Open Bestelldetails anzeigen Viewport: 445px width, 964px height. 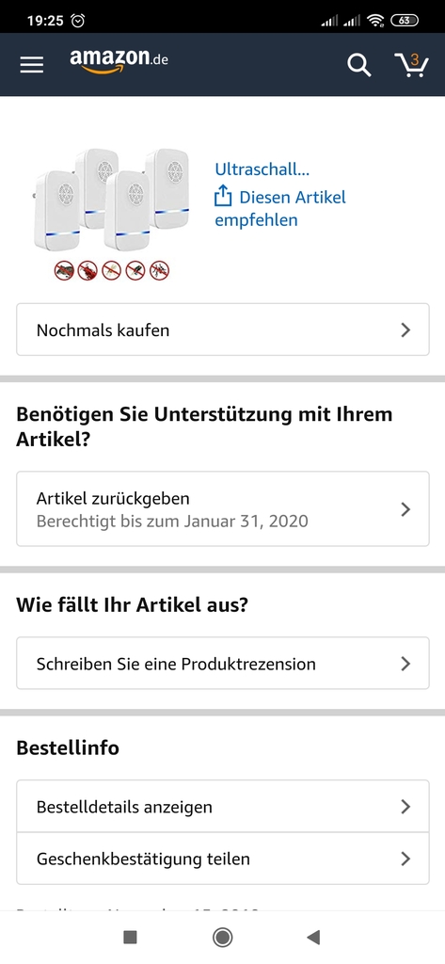(x=222, y=806)
